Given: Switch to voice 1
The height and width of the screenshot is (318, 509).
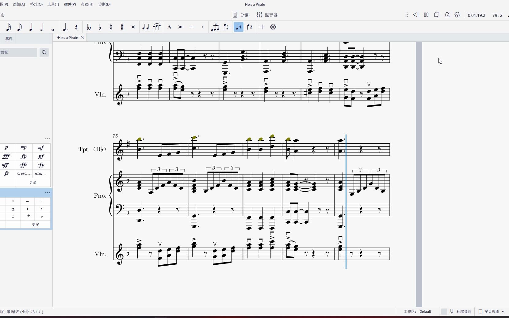Looking at the screenshot, I should pyautogui.click(x=239, y=27).
